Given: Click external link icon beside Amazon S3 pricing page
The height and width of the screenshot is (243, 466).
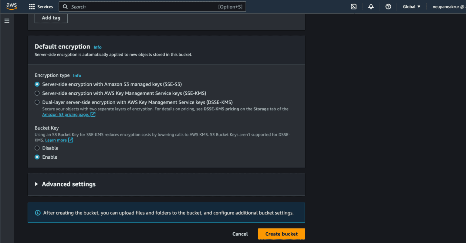Looking at the screenshot, I should (x=93, y=114).
